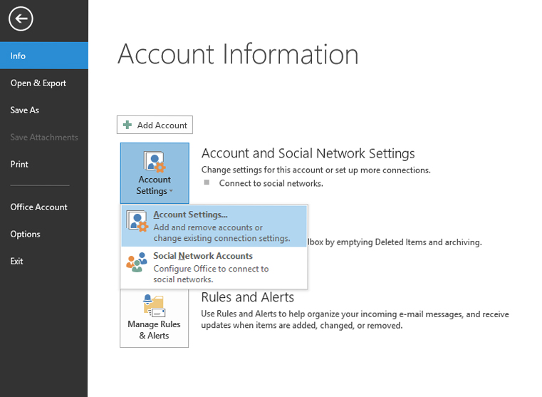Screen dimensions: 542x397
Task: Click Exit in the sidebar
Action: (x=44, y=261)
